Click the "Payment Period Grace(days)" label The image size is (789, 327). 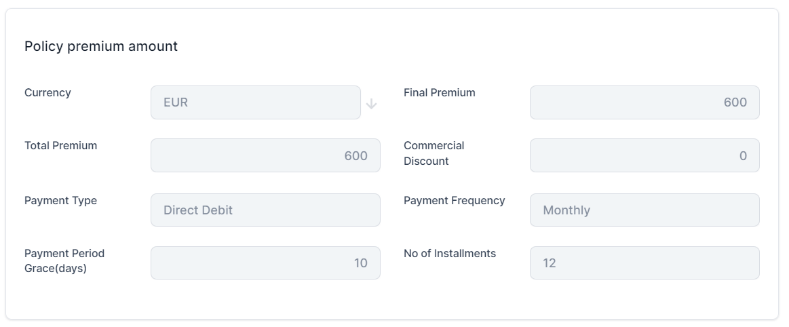(x=64, y=261)
